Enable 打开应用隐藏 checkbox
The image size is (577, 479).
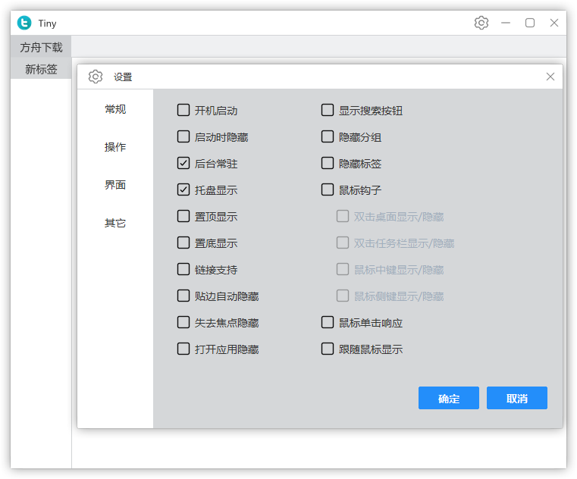coord(183,349)
